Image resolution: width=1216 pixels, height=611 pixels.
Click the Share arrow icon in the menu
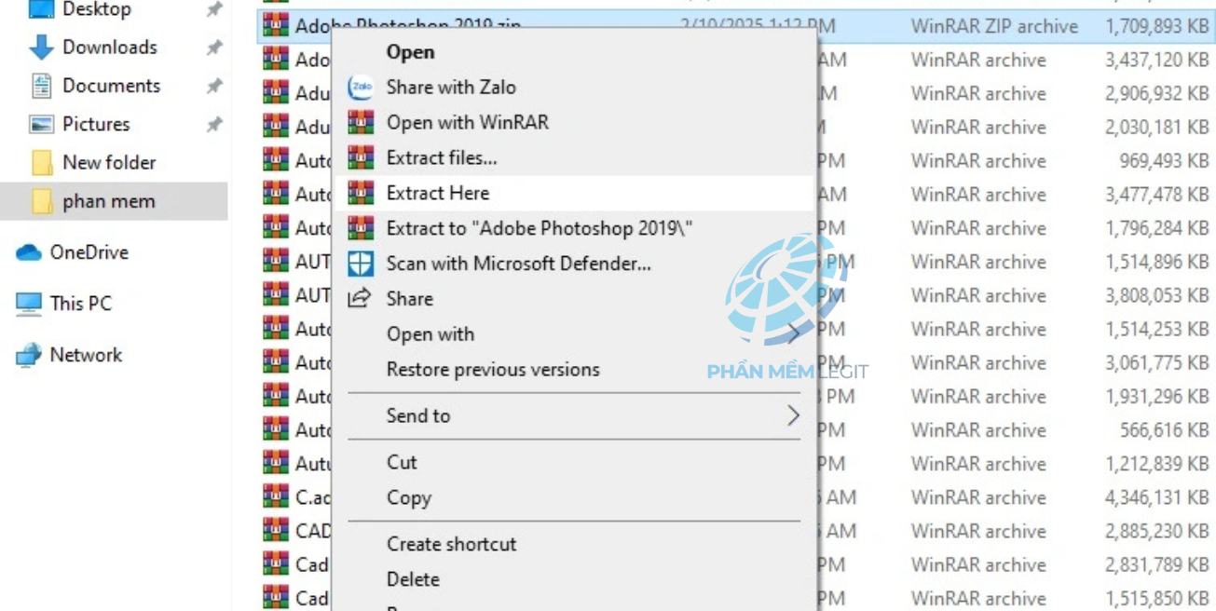(x=360, y=298)
